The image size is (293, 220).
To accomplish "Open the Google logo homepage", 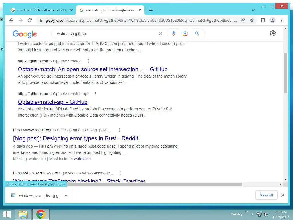I will coord(25,34).
